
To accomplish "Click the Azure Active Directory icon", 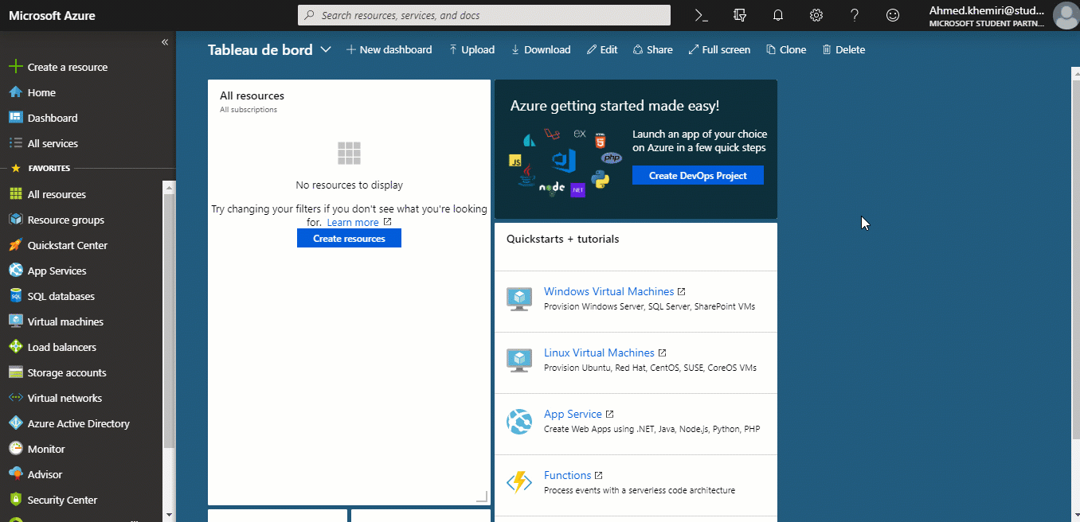I will point(14,423).
